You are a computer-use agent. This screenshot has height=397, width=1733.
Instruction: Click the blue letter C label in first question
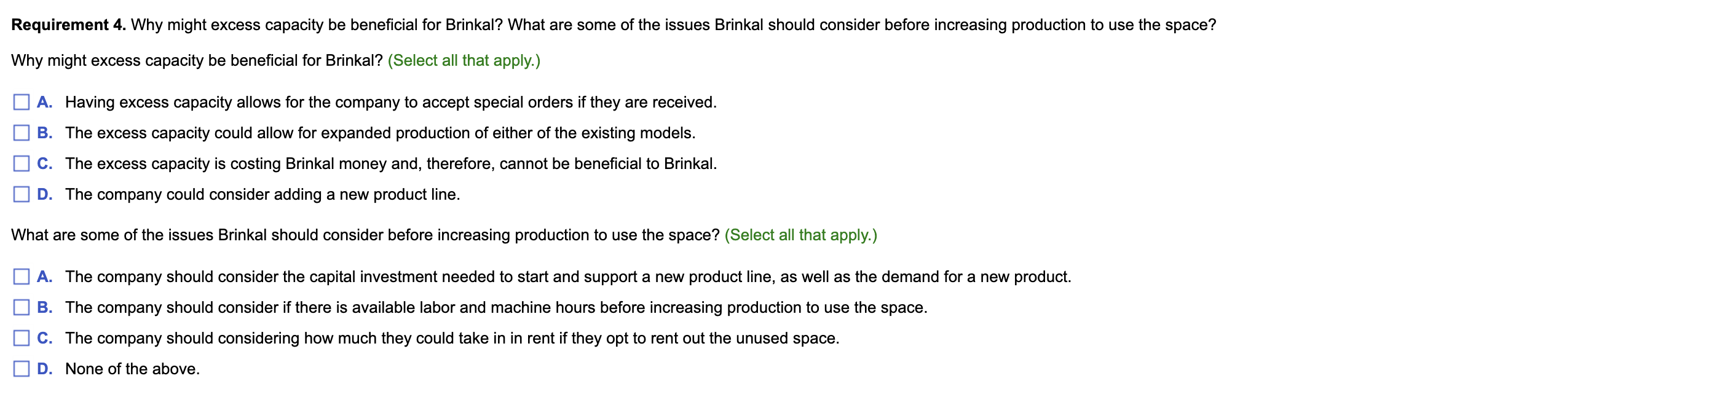coord(44,163)
